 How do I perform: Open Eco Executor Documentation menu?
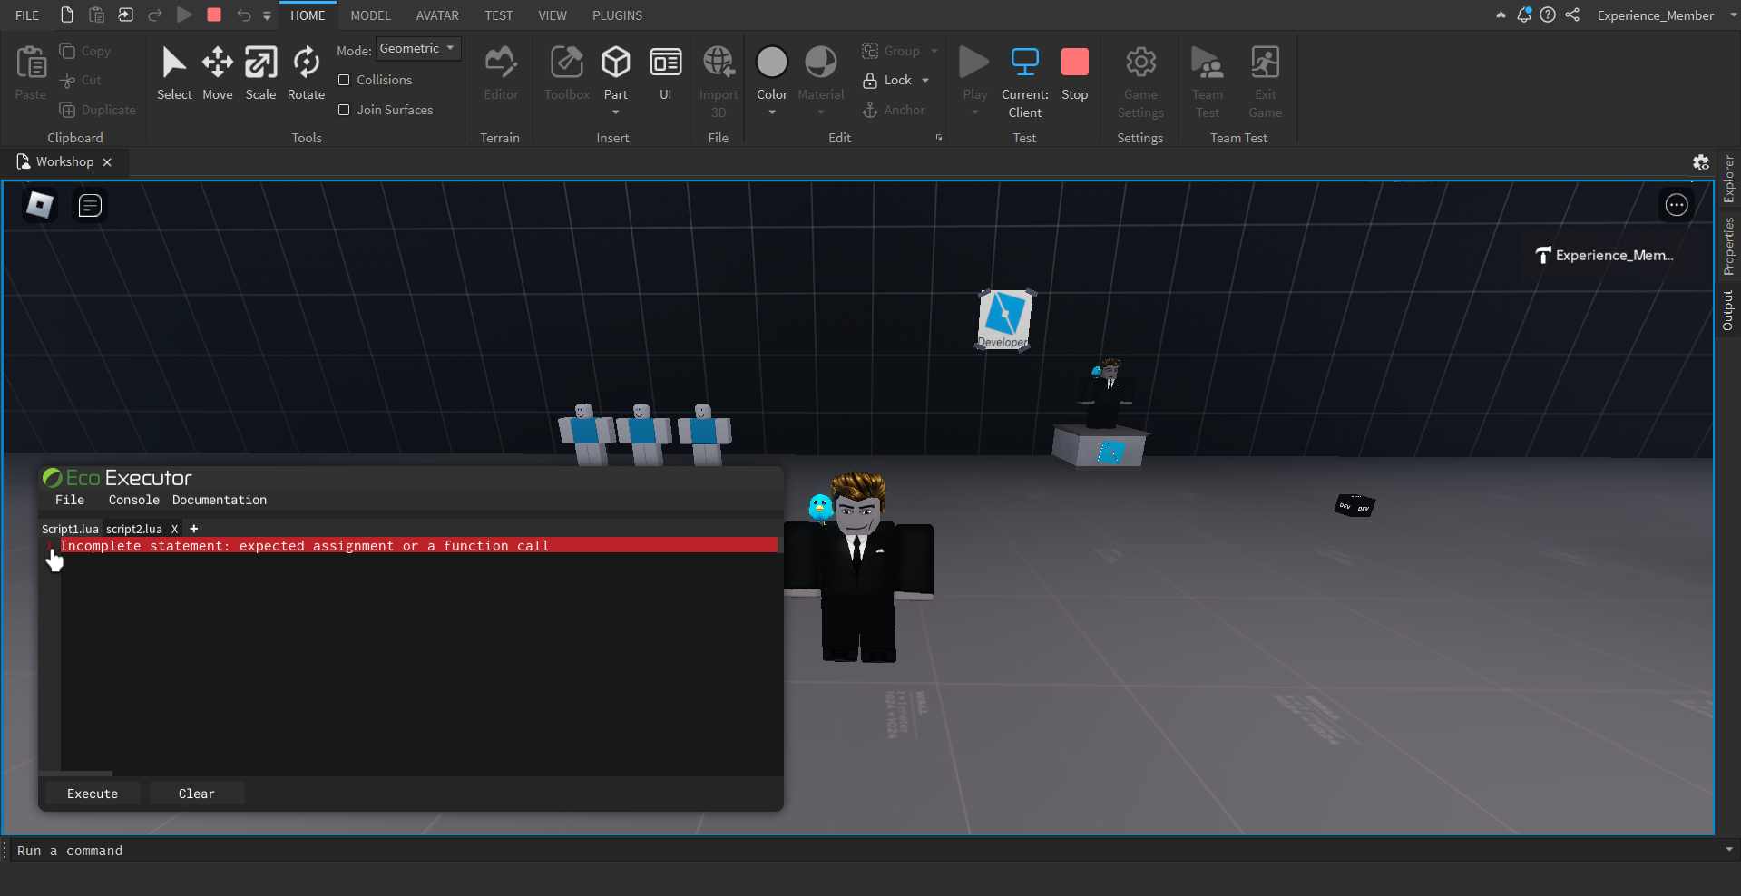pos(220,501)
